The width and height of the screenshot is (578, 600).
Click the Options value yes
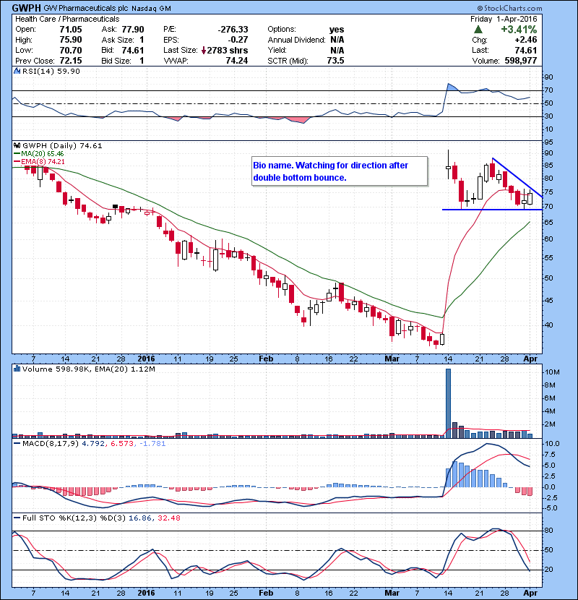(x=337, y=30)
